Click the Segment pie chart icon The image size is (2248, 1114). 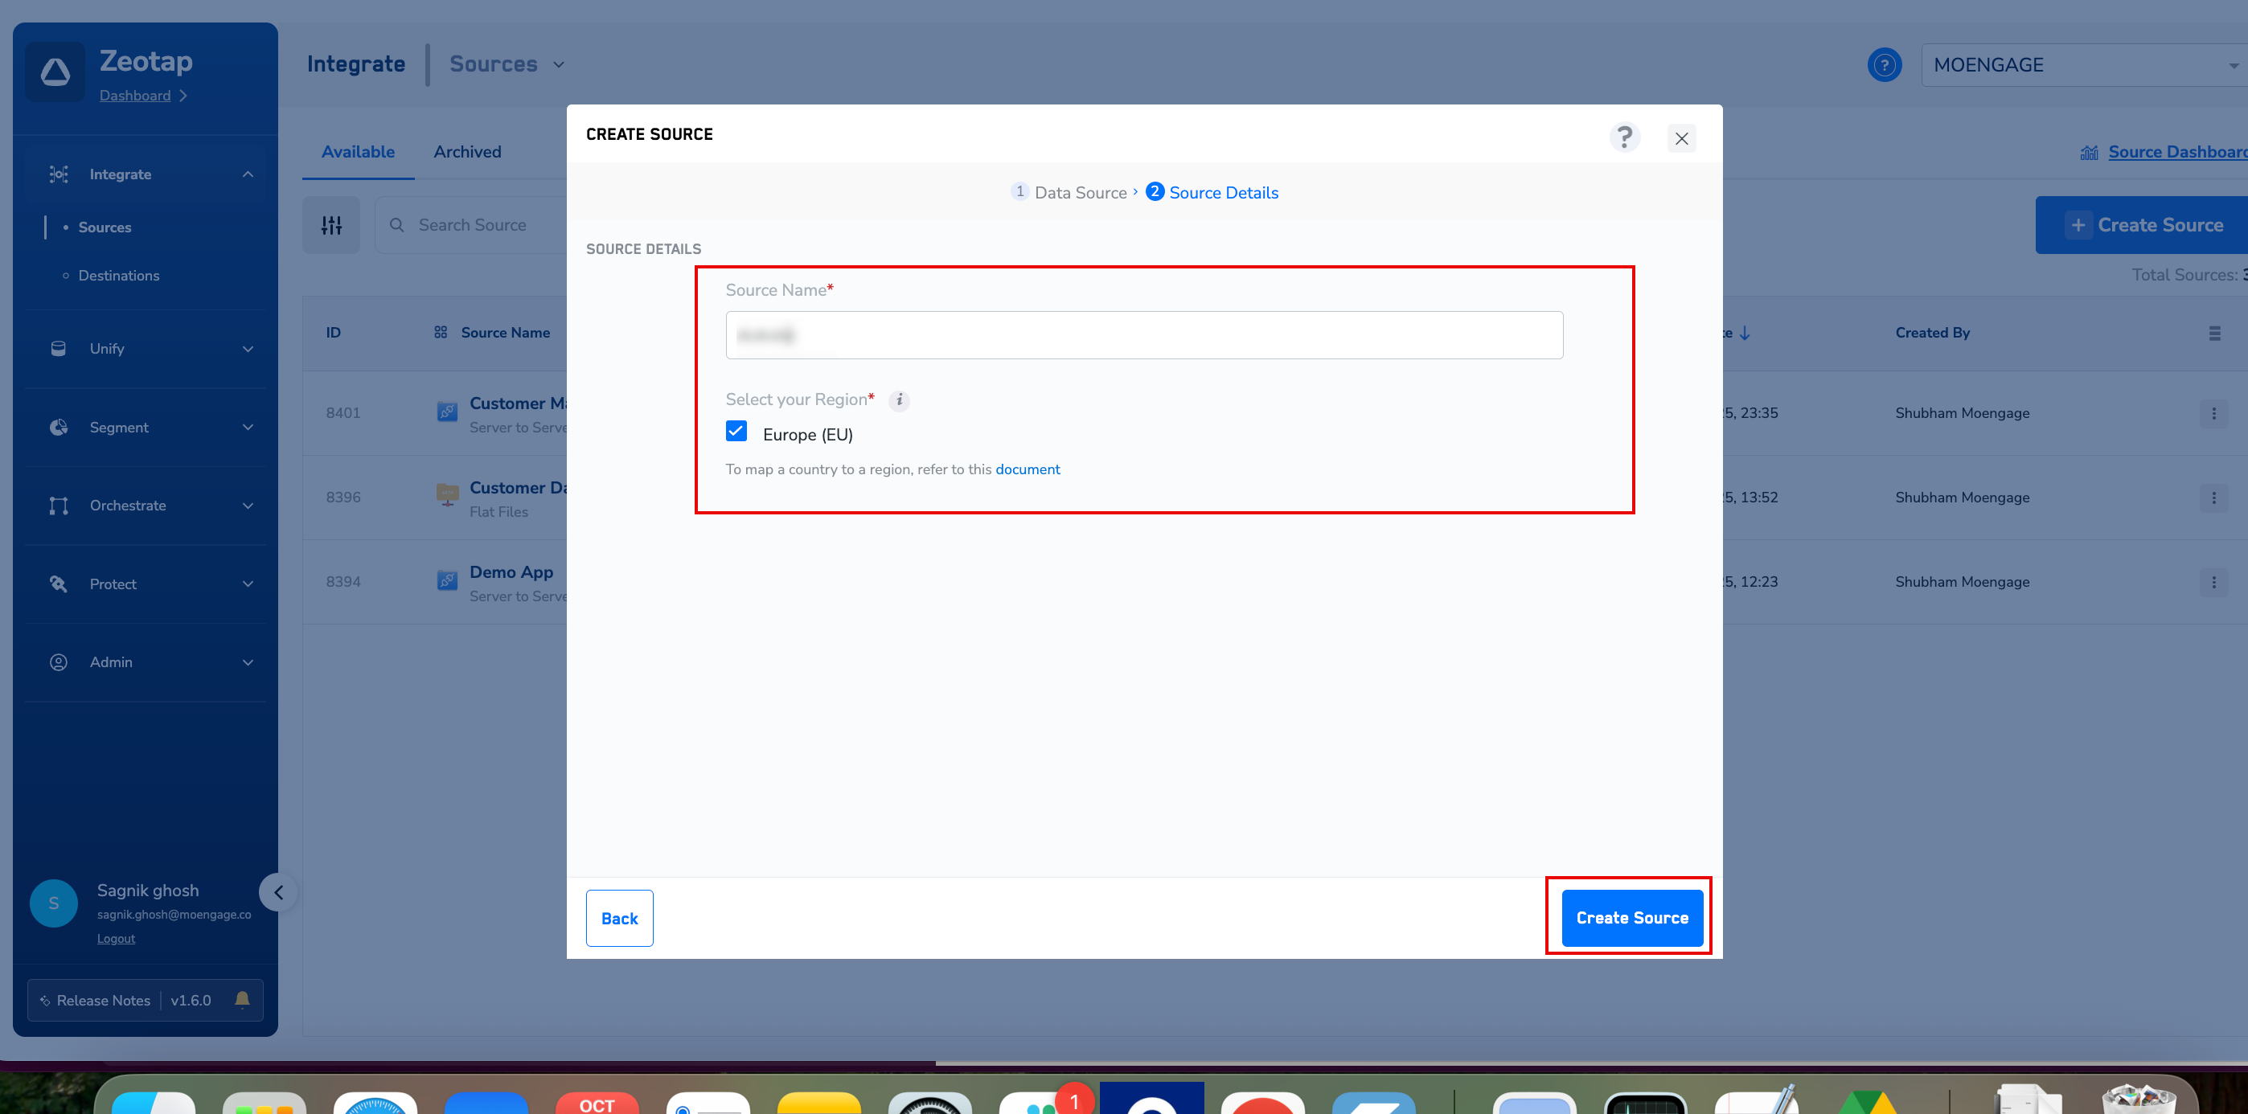(x=59, y=428)
